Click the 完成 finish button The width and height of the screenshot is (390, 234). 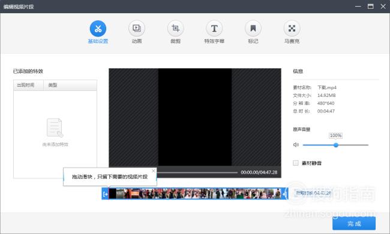[354, 224]
